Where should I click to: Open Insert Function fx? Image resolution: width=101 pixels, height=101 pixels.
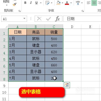(58, 19)
